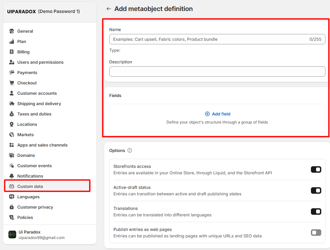Go to Domains settings
330x250 pixels.
tap(26, 156)
